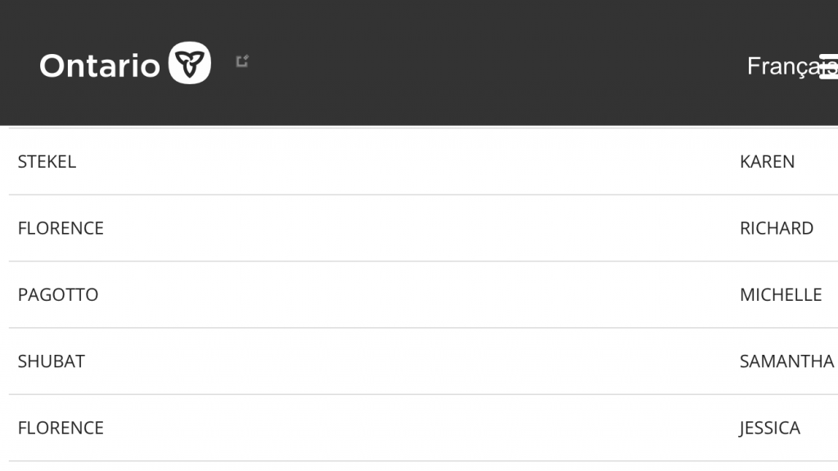Click the PAGOTTO surname cell
Viewport: 838px width, 471px height.
coord(58,295)
